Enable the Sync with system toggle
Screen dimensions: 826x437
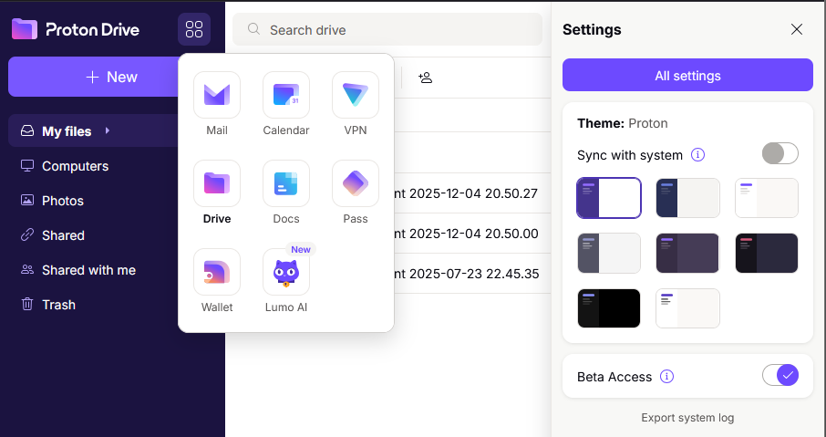[x=780, y=153]
